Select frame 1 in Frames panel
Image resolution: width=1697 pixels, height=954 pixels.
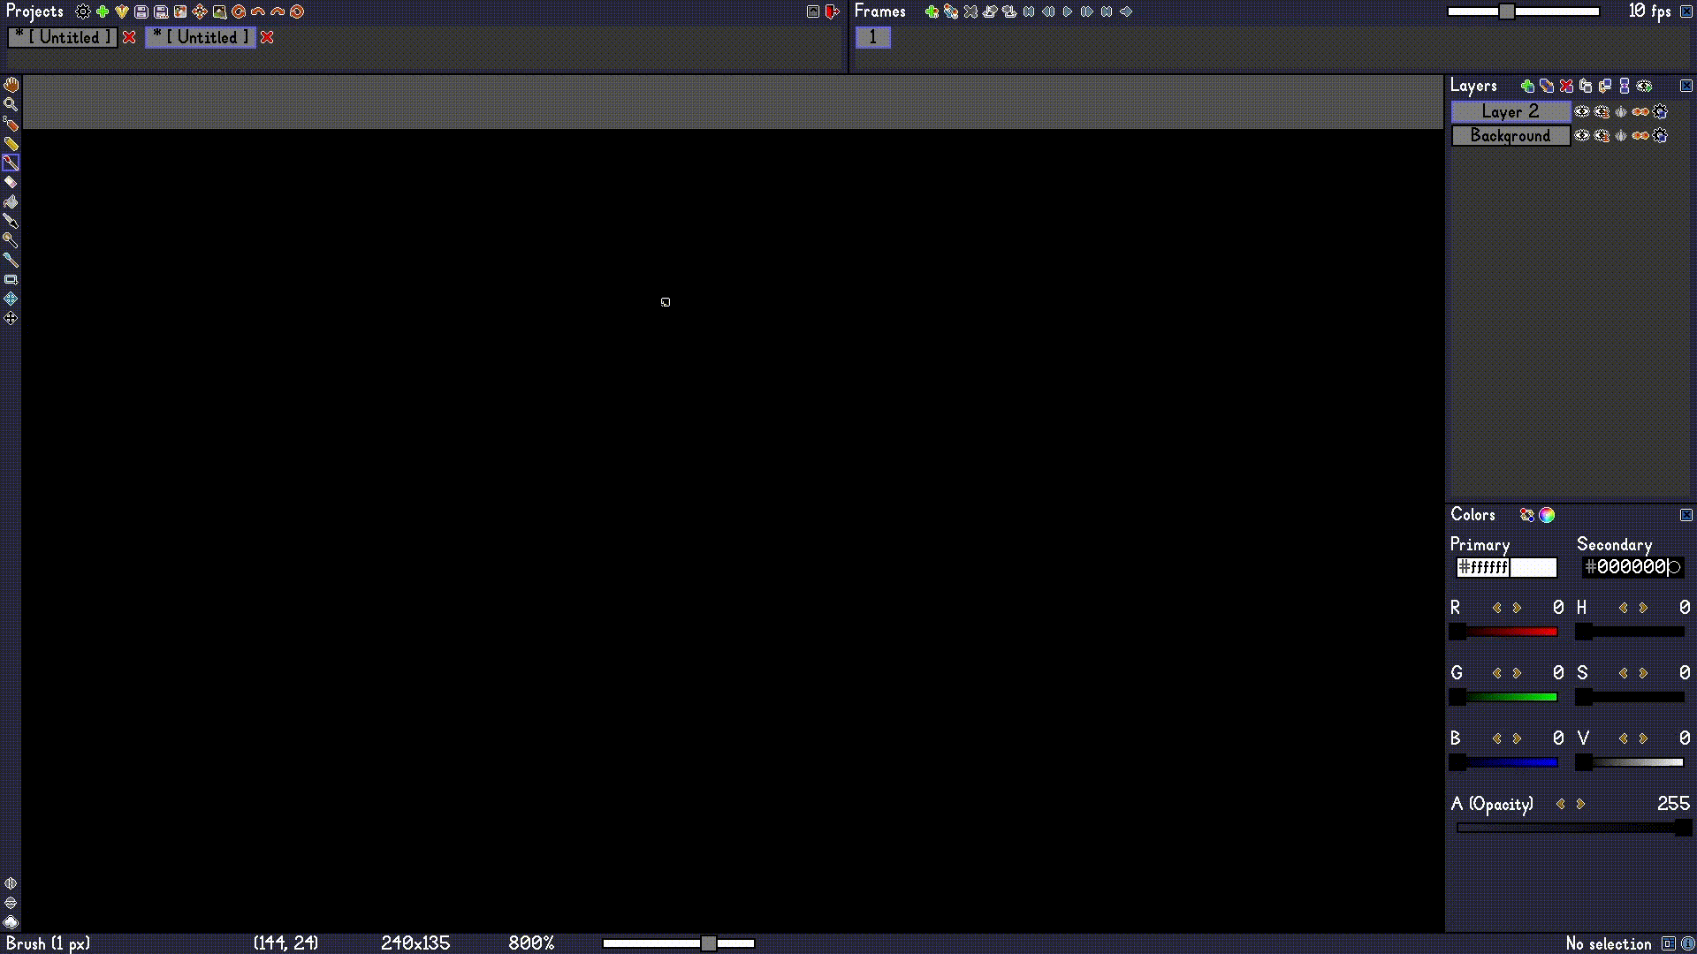point(873,37)
